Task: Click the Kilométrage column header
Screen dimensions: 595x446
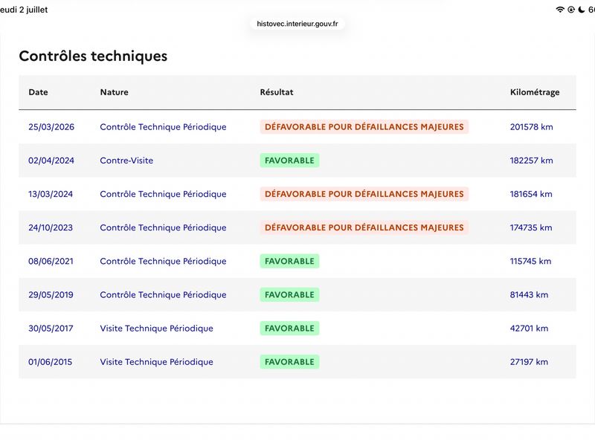Action: tap(535, 92)
